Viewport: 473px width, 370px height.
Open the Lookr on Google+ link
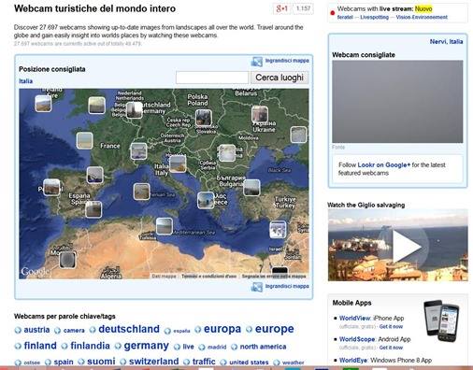click(x=384, y=165)
